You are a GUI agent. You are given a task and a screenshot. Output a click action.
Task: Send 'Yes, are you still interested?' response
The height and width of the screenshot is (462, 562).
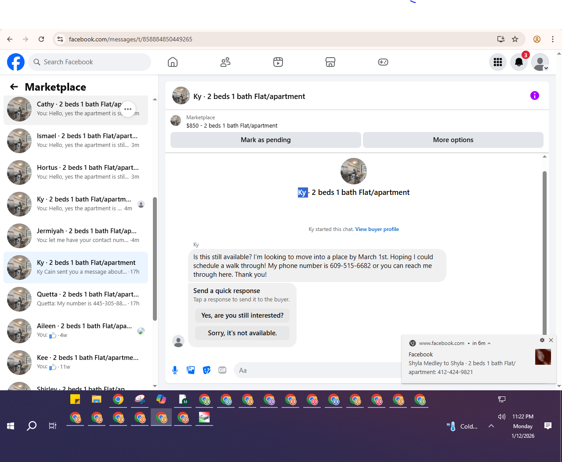(x=242, y=315)
